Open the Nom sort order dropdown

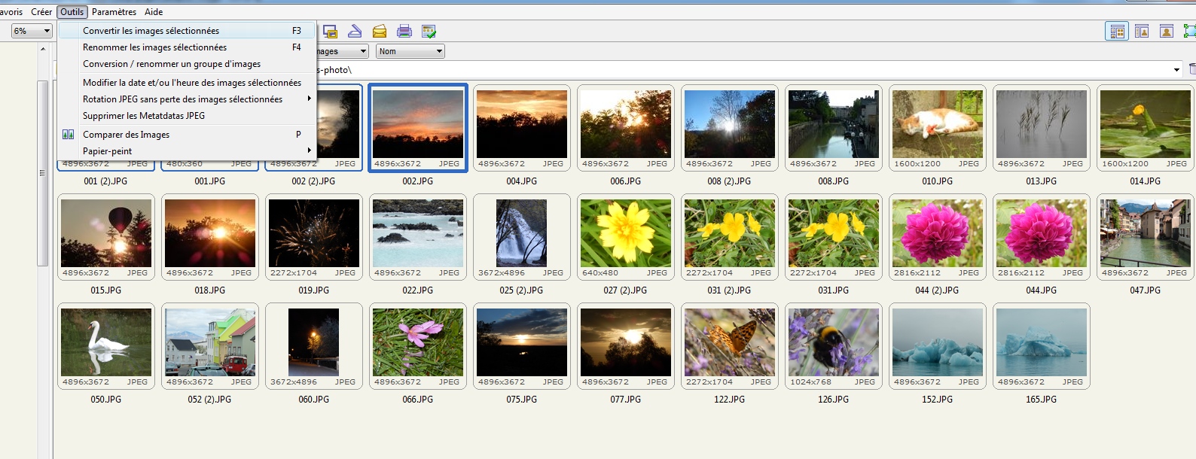coord(410,51)
